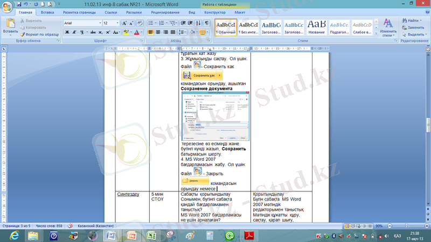Switch to the Вставка tab

[x=47, y=12]
